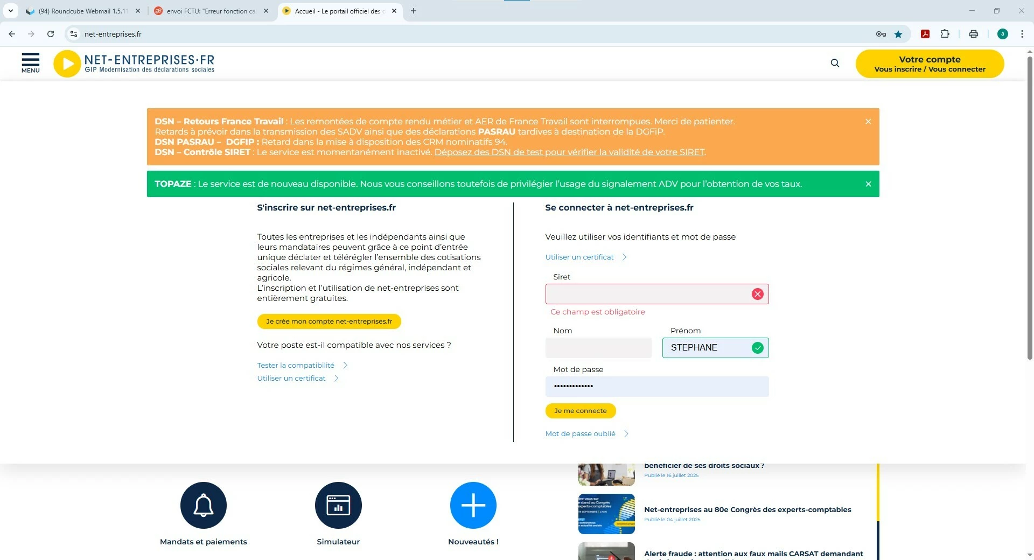Viewport: 1034px width, 560px height.
Task: Focus the Prénom field containing STEPHANE
Action: (715, 348)
